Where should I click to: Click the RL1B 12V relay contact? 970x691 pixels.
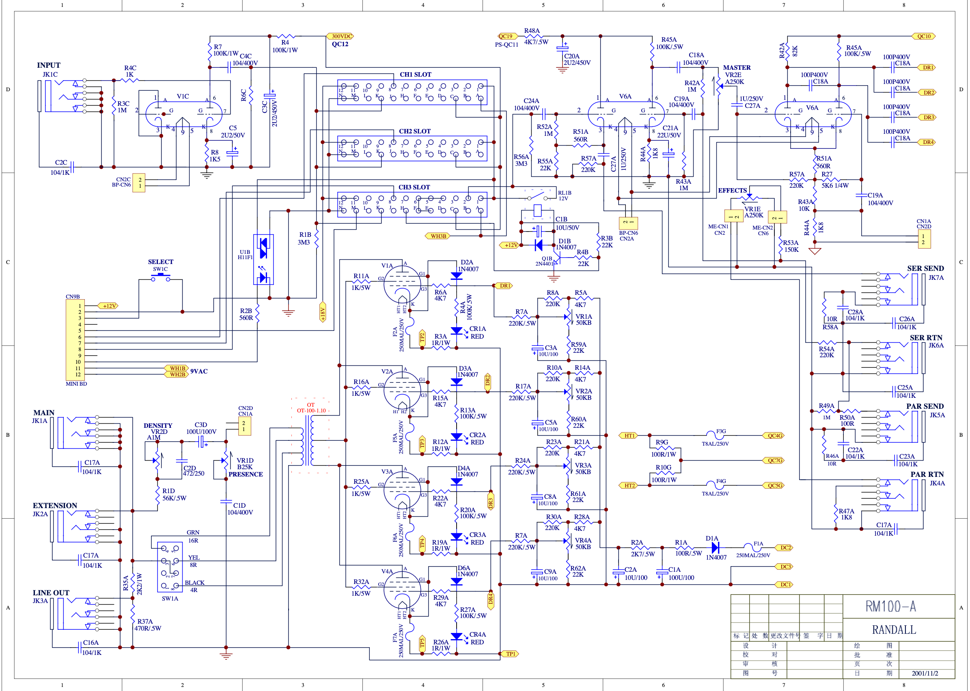pos(537,197)
